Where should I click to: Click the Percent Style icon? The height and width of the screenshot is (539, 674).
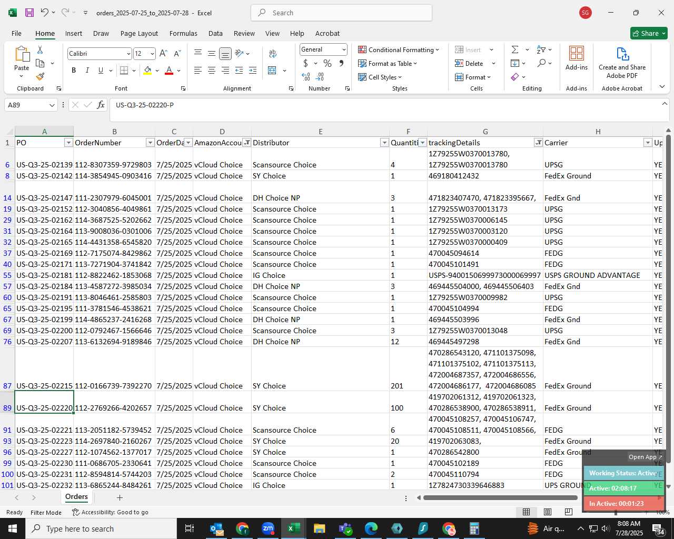328,63
